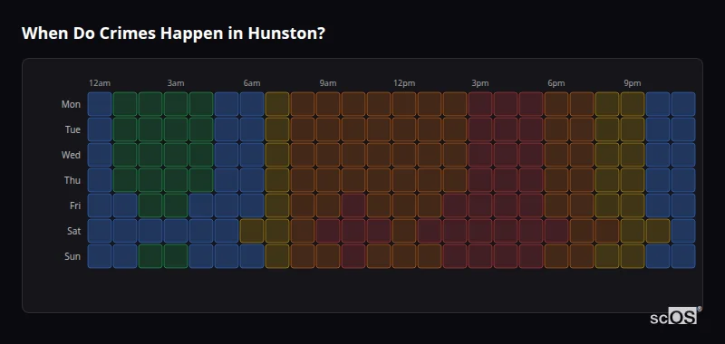Select the Monday 9am orange cell
The width and height of the screenshot is (725, 344).
(328, 104)
